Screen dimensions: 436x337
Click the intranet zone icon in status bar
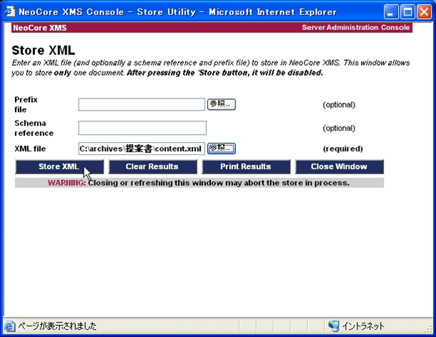[x=333, y=326]
